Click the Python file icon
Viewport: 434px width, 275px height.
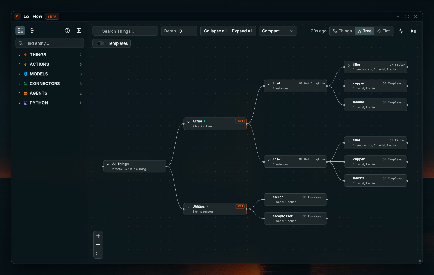click(26, 103)
